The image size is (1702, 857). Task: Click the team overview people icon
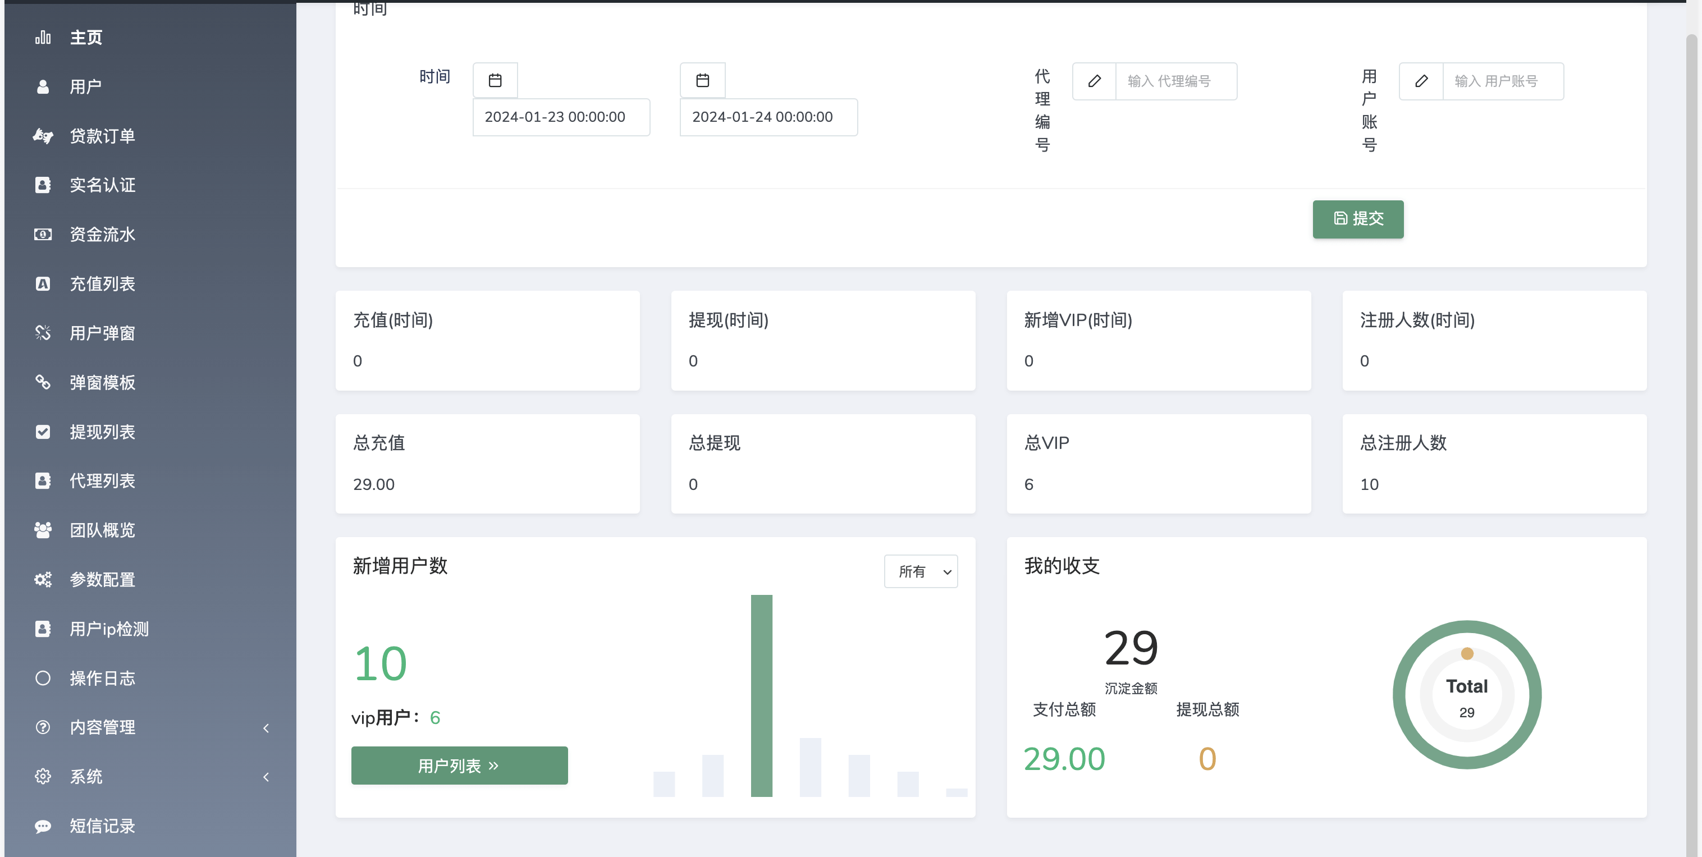(x=43, y=530)
